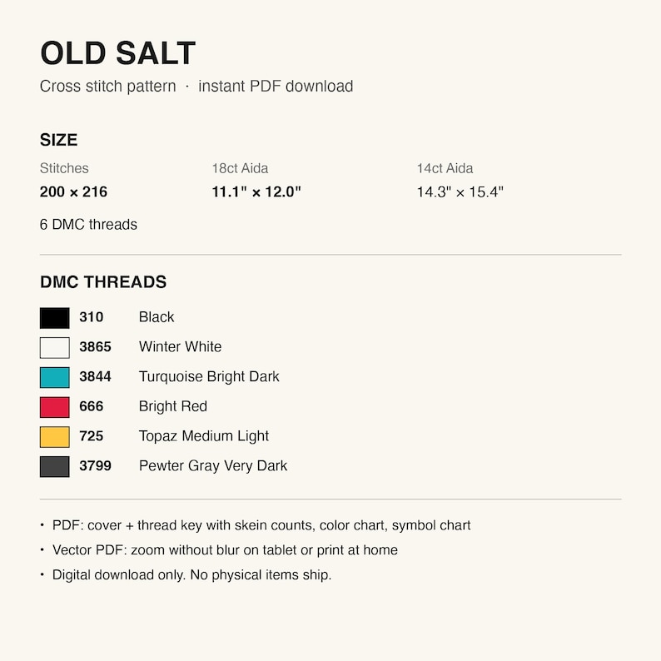
Task: Click the 18ct Aida label
Action: 240,169
